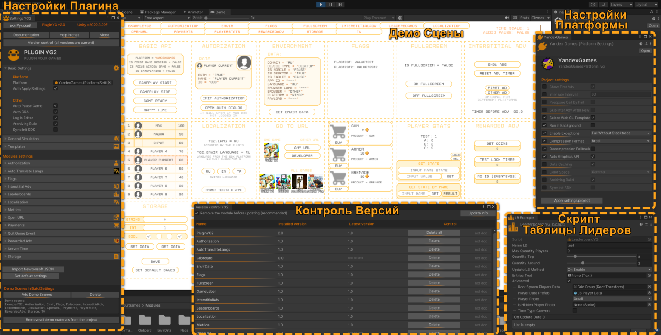Adjust the Quantity Top slider

click(602, 257)
